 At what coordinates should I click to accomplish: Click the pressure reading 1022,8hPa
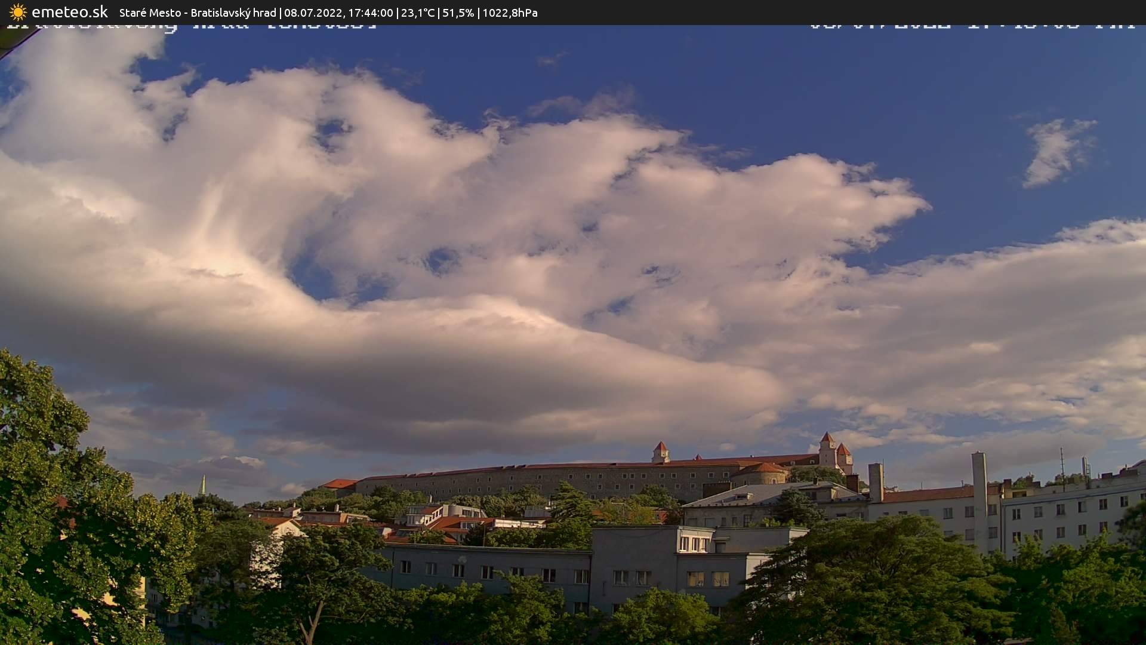509,12
